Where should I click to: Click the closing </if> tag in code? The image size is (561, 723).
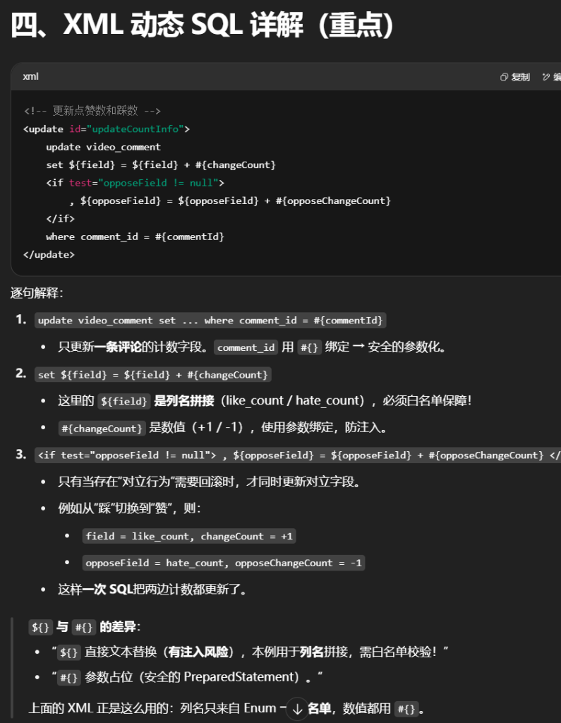coord(60,219)
